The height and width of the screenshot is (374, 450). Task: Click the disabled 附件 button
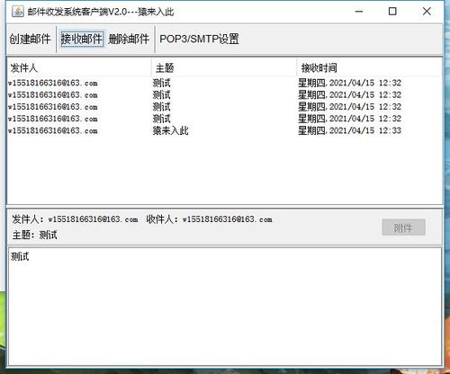point(403,227)
